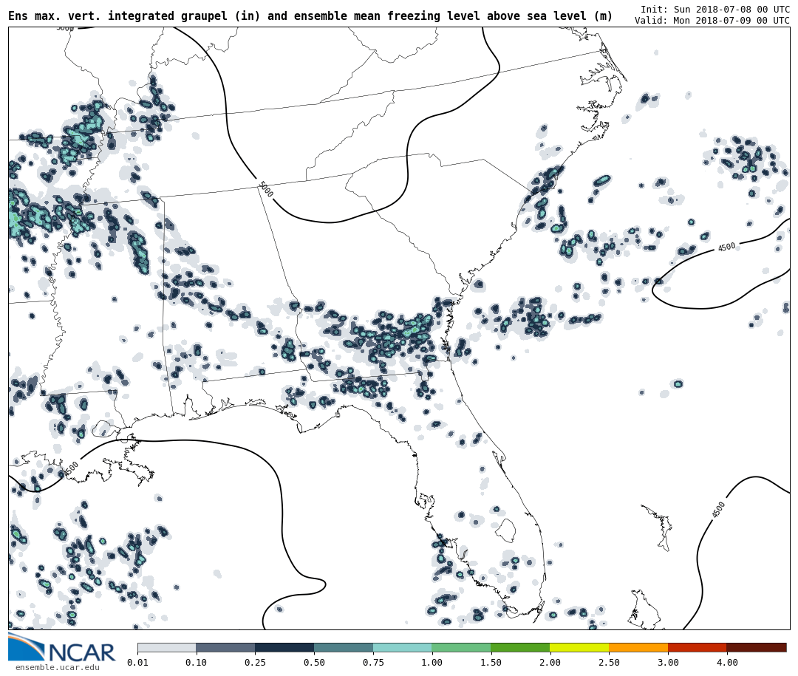Select the yellow 2.00–2.50 colorbar swatch

point(579,647)
